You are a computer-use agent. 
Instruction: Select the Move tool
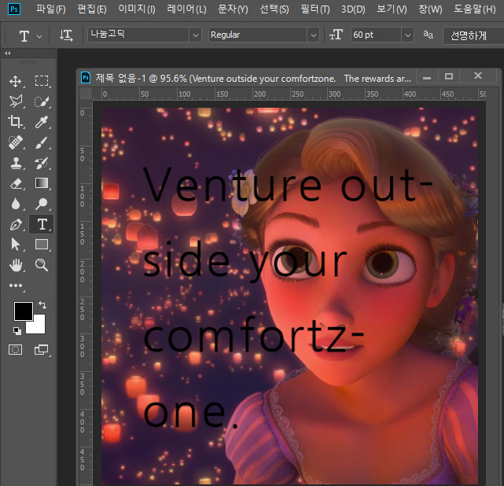point(16,81)
